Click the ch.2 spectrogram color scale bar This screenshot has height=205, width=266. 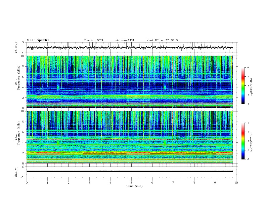[243, 141]
